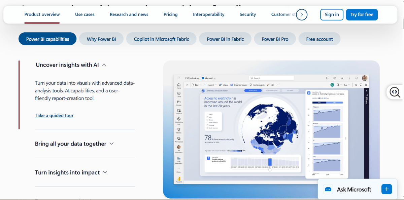Select the Power BI in Fabric pill
404x200 pixels.
coord(225,39)
